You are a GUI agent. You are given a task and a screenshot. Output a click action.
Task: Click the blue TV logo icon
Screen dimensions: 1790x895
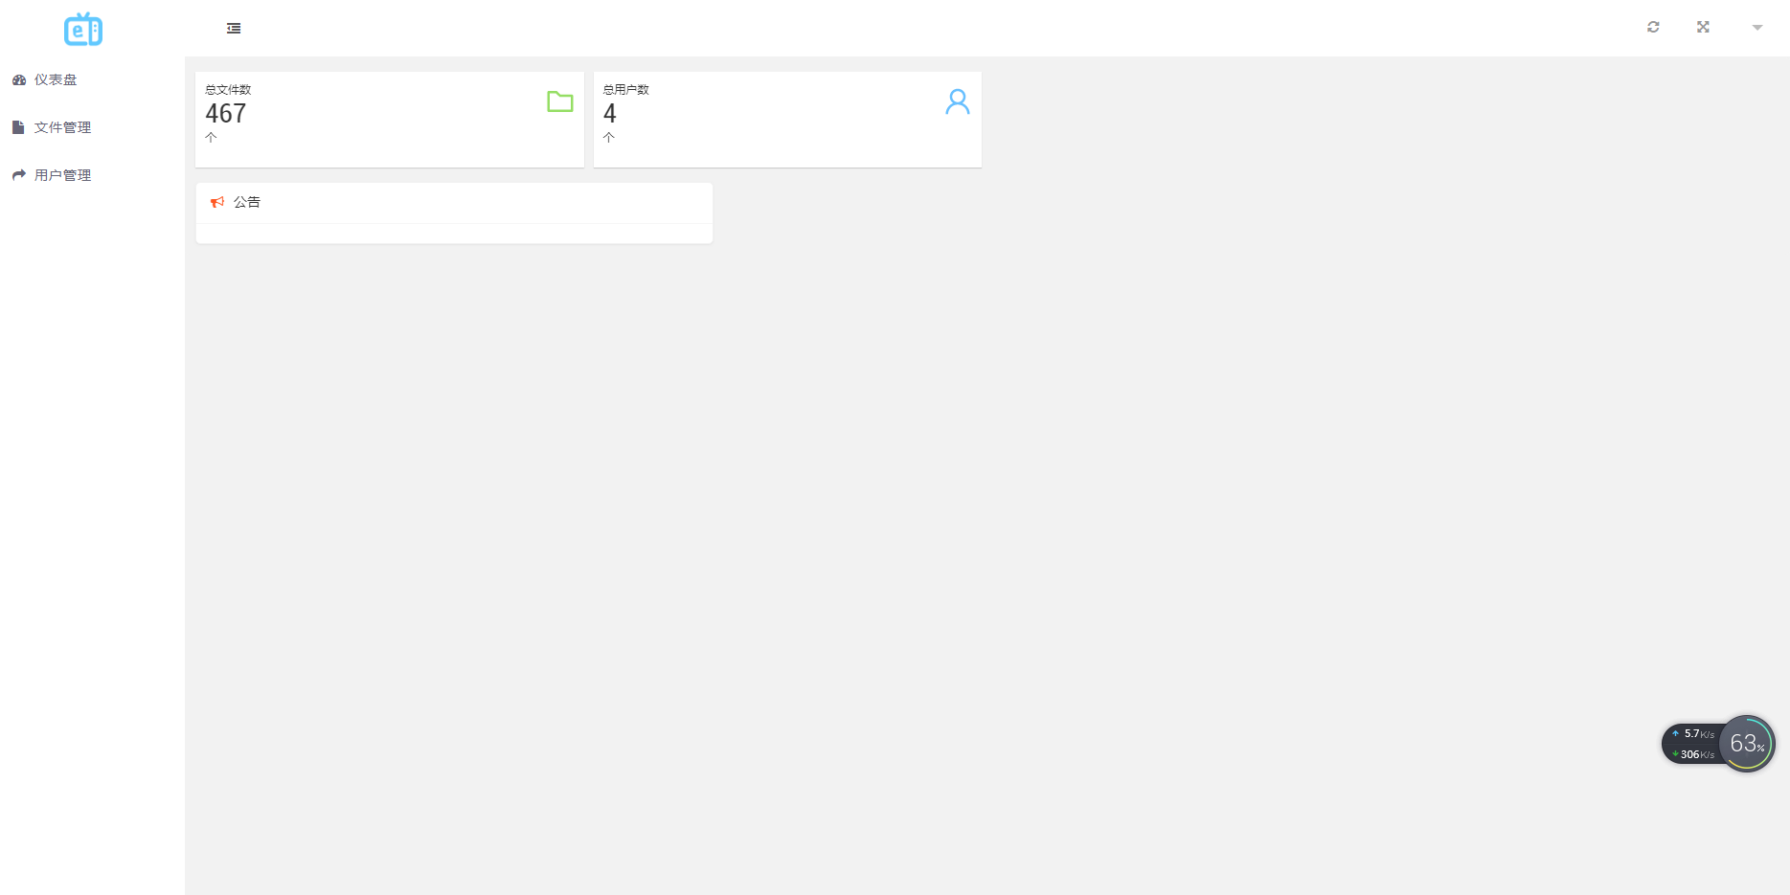(83, 29)
